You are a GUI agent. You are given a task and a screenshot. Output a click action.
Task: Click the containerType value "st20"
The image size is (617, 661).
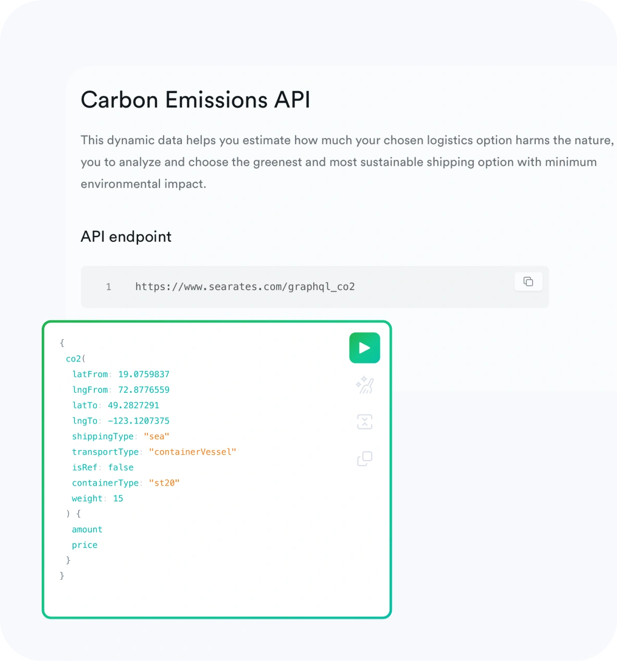[x=164, y=483]
